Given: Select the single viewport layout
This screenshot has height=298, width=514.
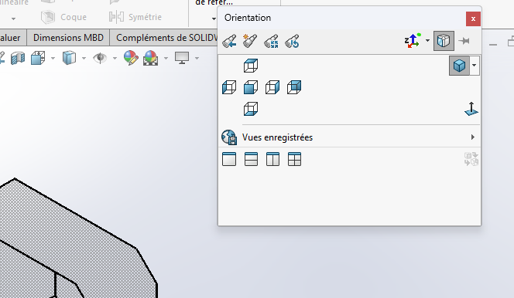Looking at the screenshot, I should coord(229,159).
